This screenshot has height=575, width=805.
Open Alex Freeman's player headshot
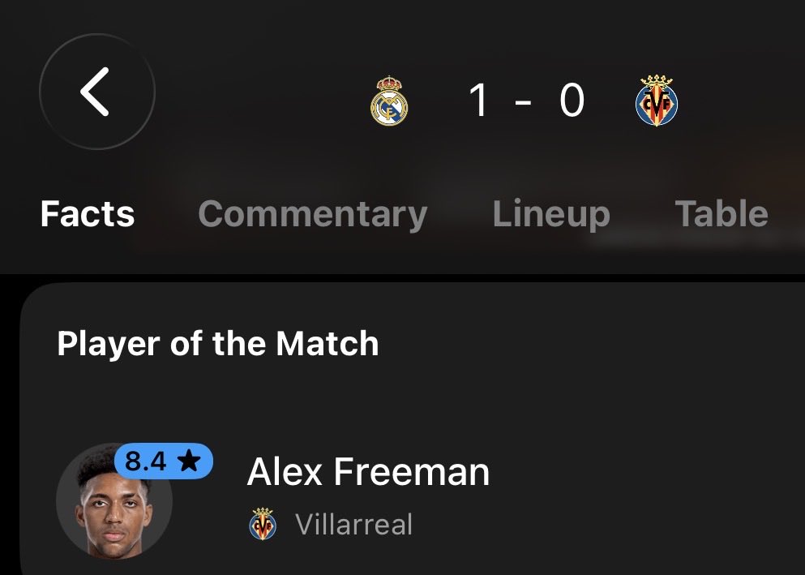114,501
